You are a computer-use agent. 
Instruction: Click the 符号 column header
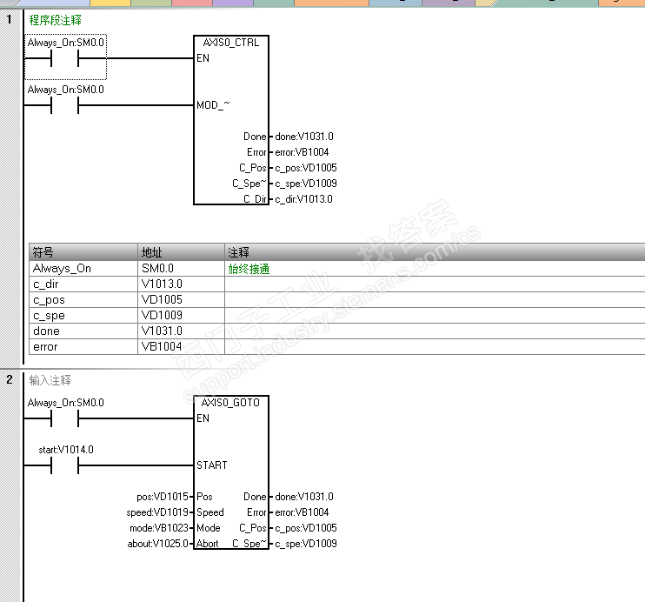click(83, 252)
